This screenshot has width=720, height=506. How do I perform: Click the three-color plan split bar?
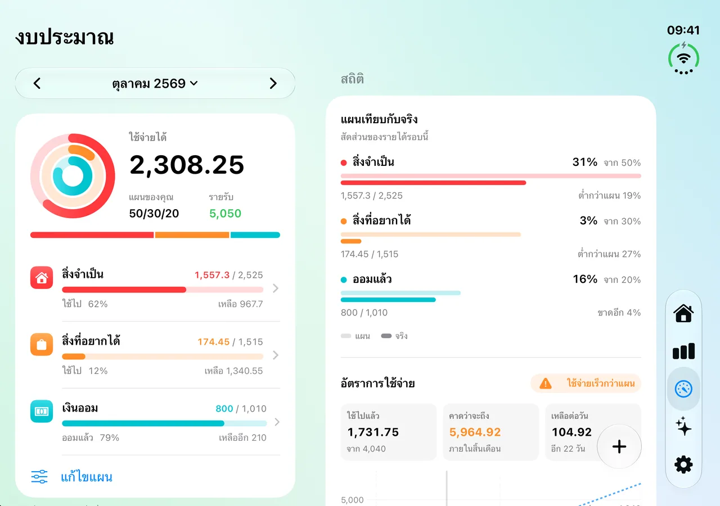click(155, 235)
